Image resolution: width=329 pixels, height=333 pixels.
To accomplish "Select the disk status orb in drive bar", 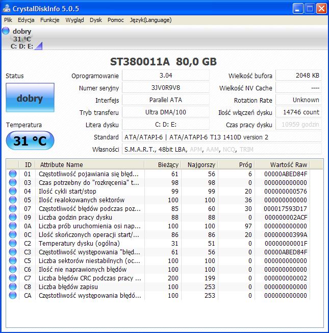I will click(6, 31).
